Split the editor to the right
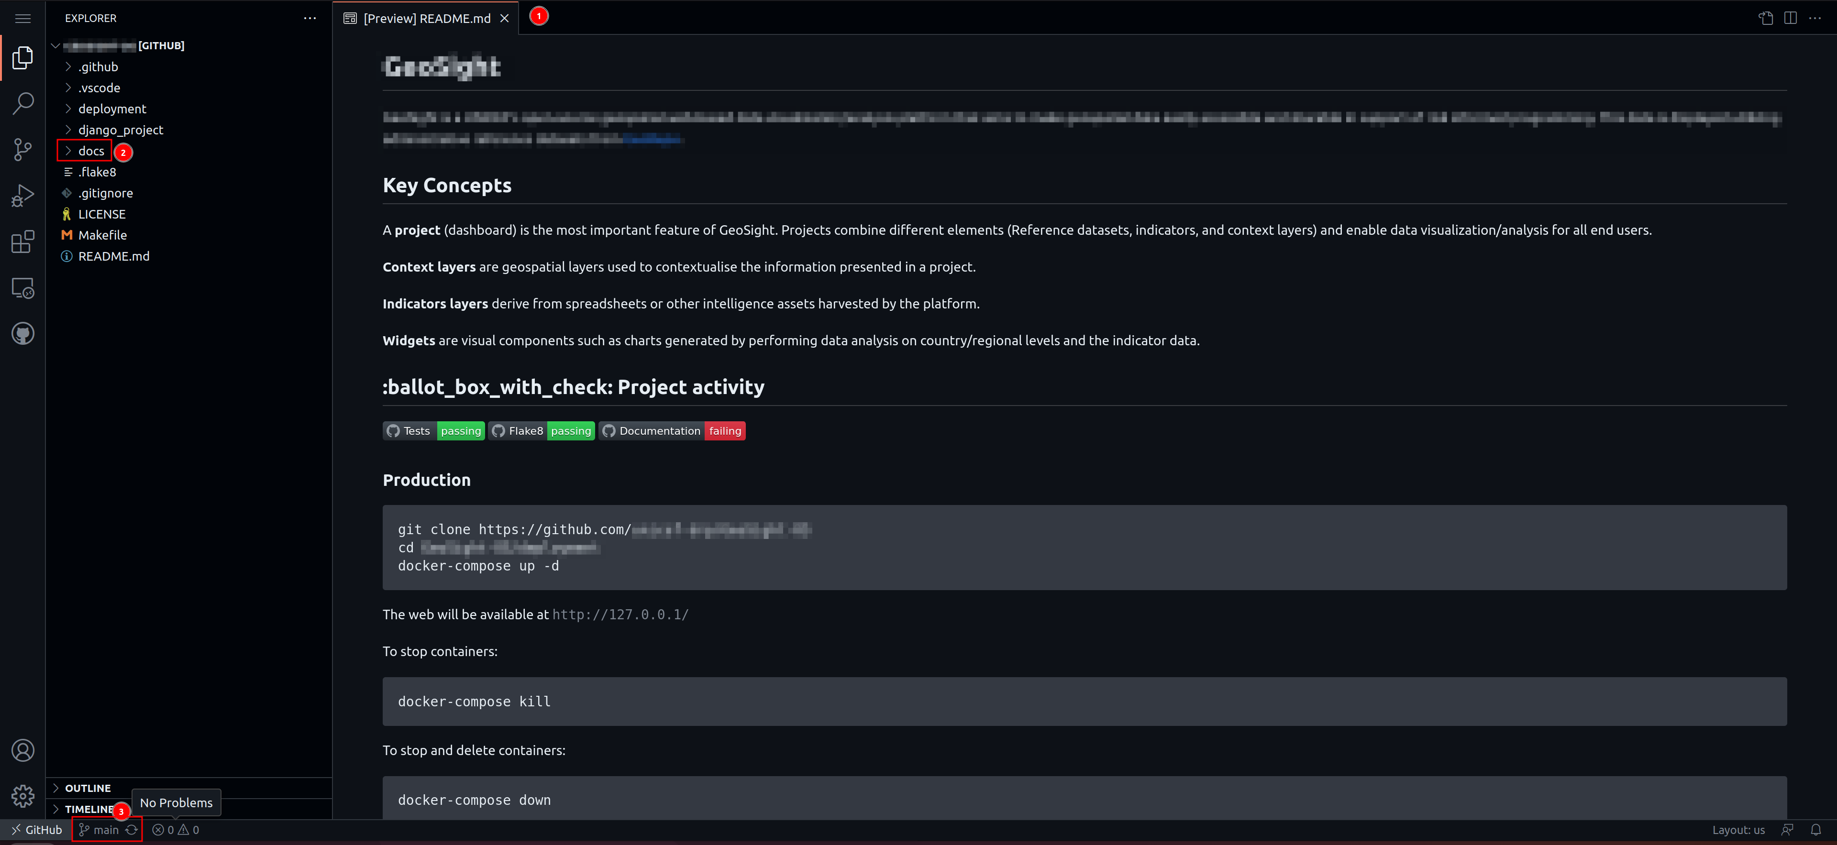 [x=1791, y=19]
